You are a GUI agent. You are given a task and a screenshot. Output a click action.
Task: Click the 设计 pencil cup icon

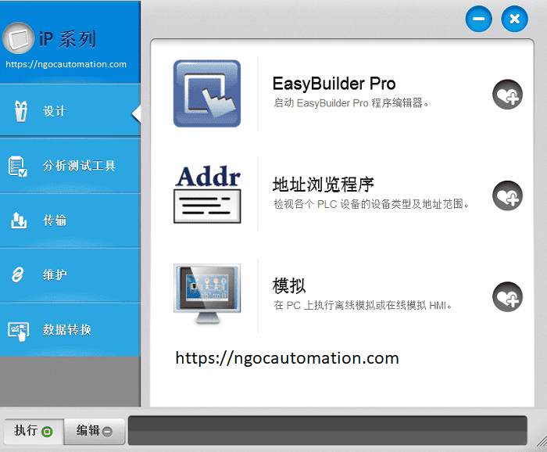pos(21,111)
